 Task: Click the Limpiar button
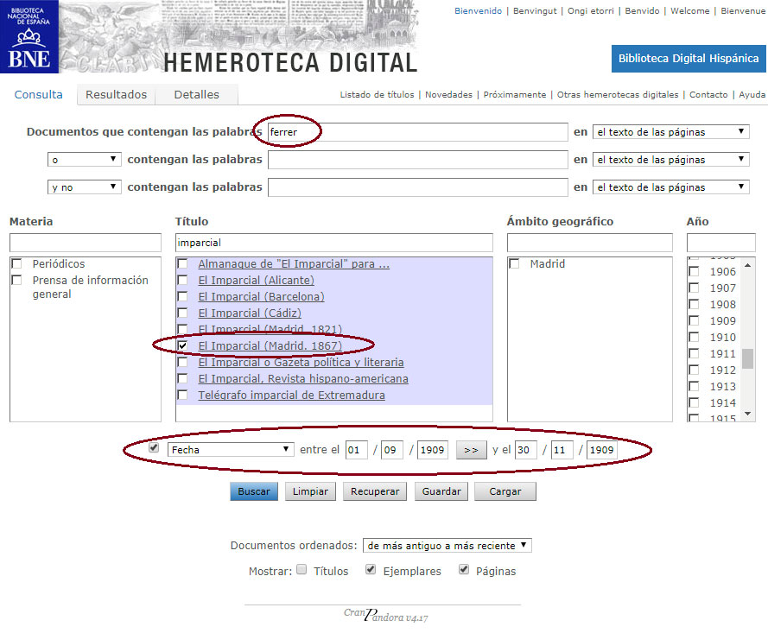click(310, 491)
